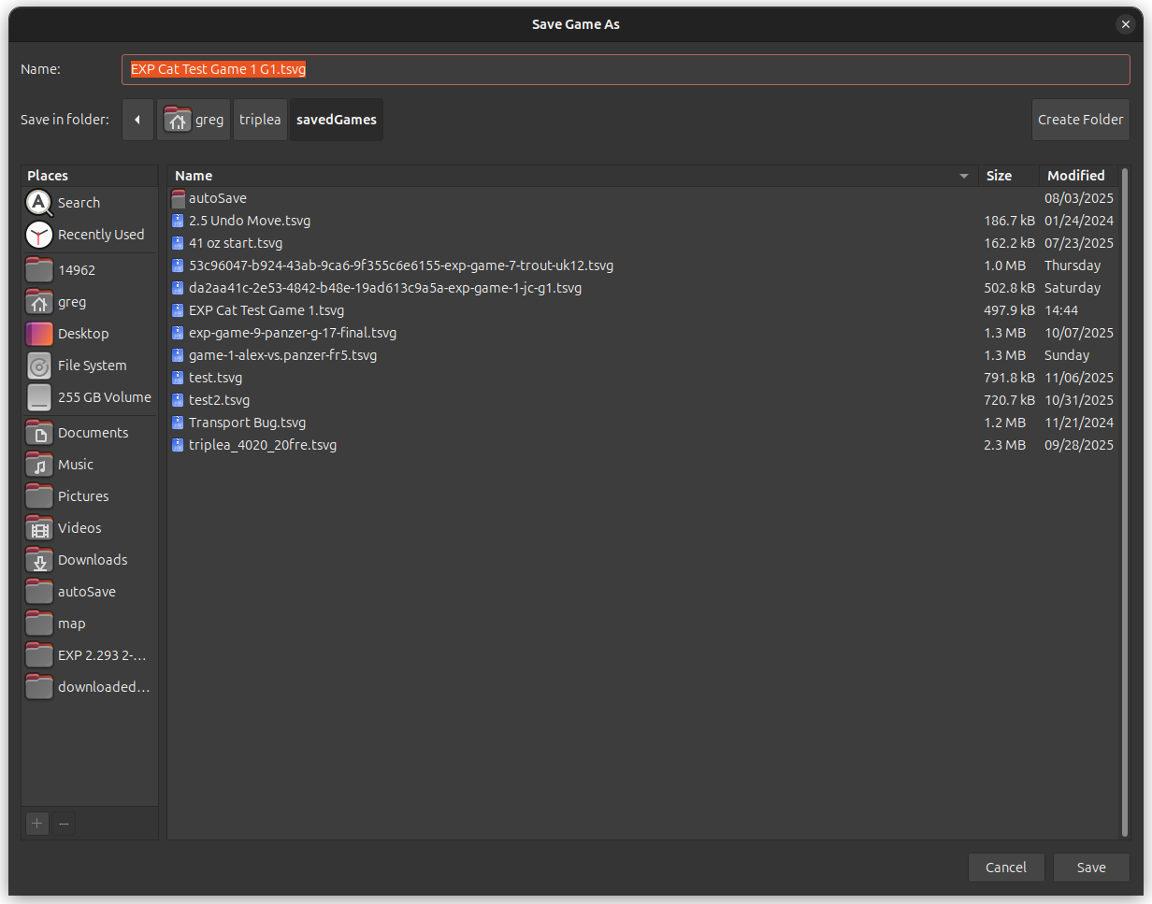The height and width of the screenshot is (904, 1152).
Task: Select the Music folder in Places
Action: [76, 464]
